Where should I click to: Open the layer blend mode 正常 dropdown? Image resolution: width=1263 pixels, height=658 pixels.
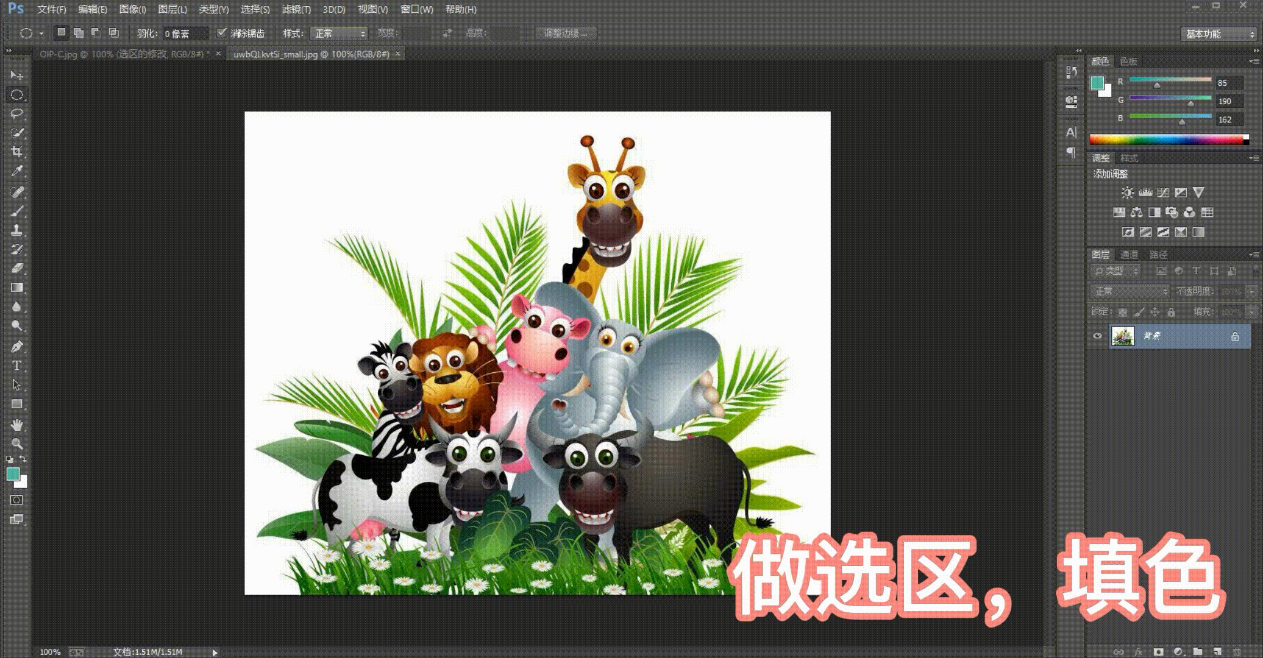(1130, 291)
